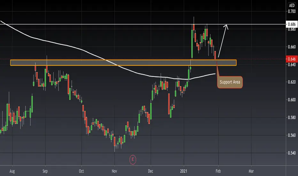Click the 0.640 price axis value
Viewport: 298px width, 176px height.
point(292,65)
